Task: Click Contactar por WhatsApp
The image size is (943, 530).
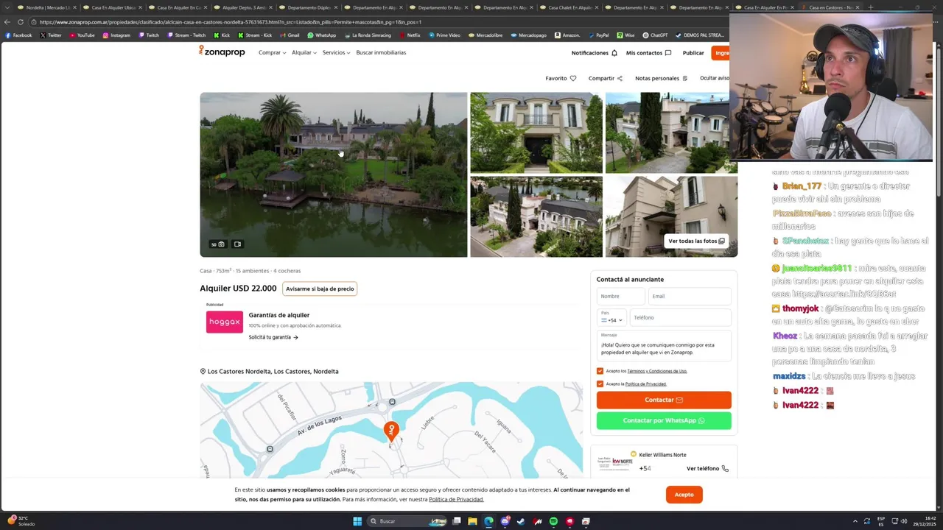Action: pos(664,420)
